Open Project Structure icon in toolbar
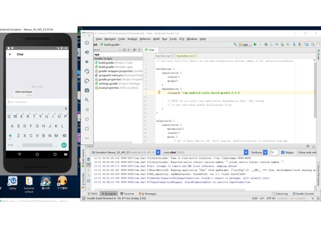 click(x=307, y=44)
